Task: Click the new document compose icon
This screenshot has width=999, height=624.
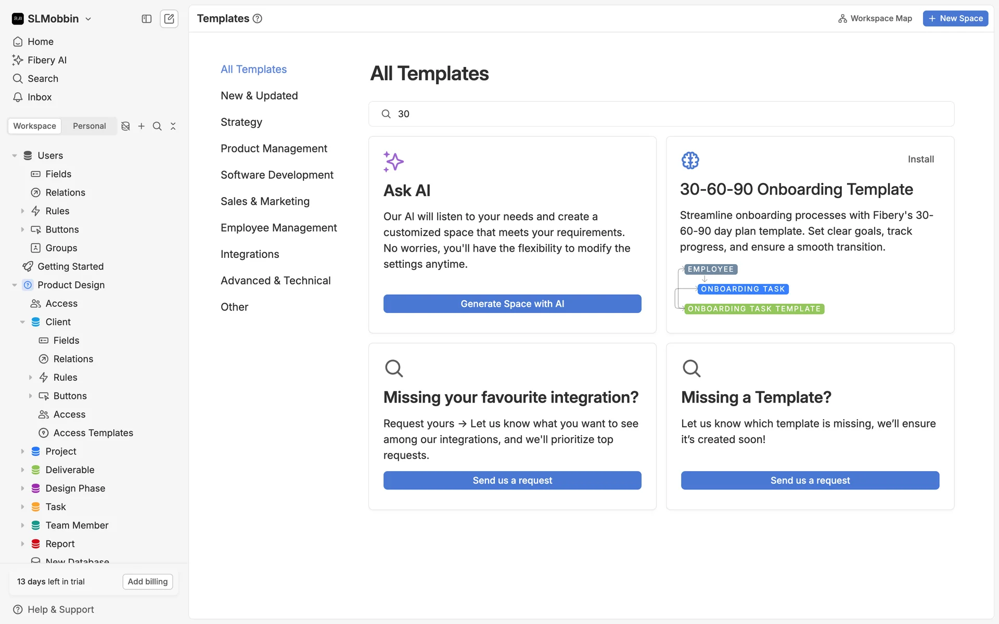Action: pos(169,19)
